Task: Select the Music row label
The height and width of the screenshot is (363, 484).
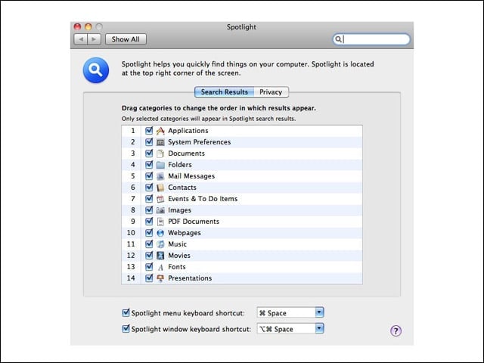Action: [x=177, y=244]
